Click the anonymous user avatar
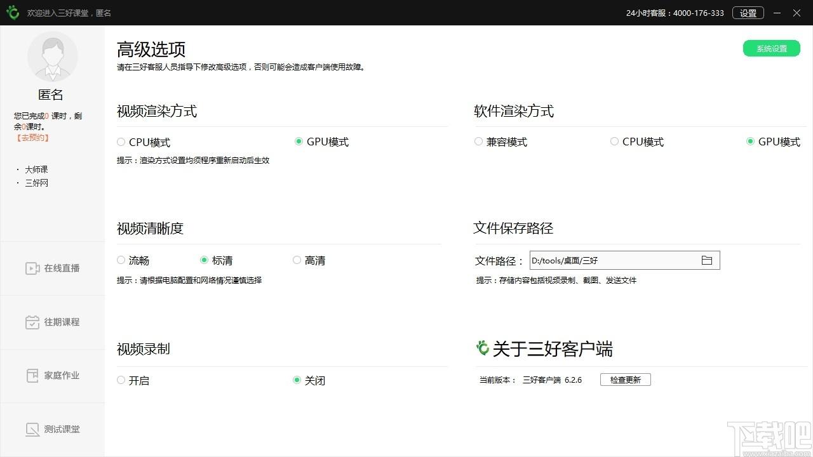 (x=53, y=56)
